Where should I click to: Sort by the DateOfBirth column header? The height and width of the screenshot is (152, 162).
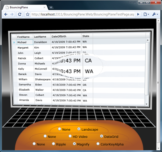coord(66,36)
